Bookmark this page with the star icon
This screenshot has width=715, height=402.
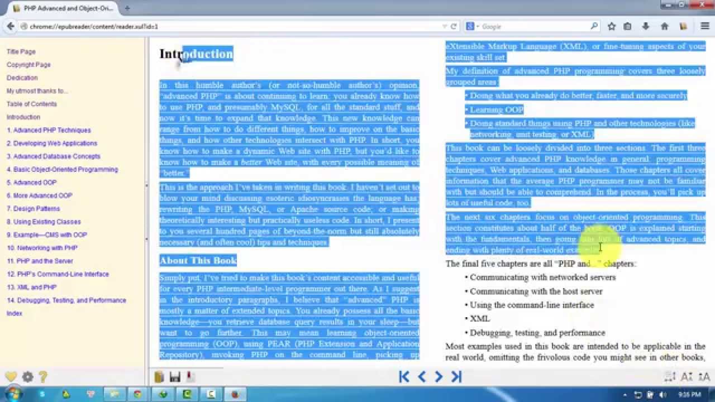[612, 26]
